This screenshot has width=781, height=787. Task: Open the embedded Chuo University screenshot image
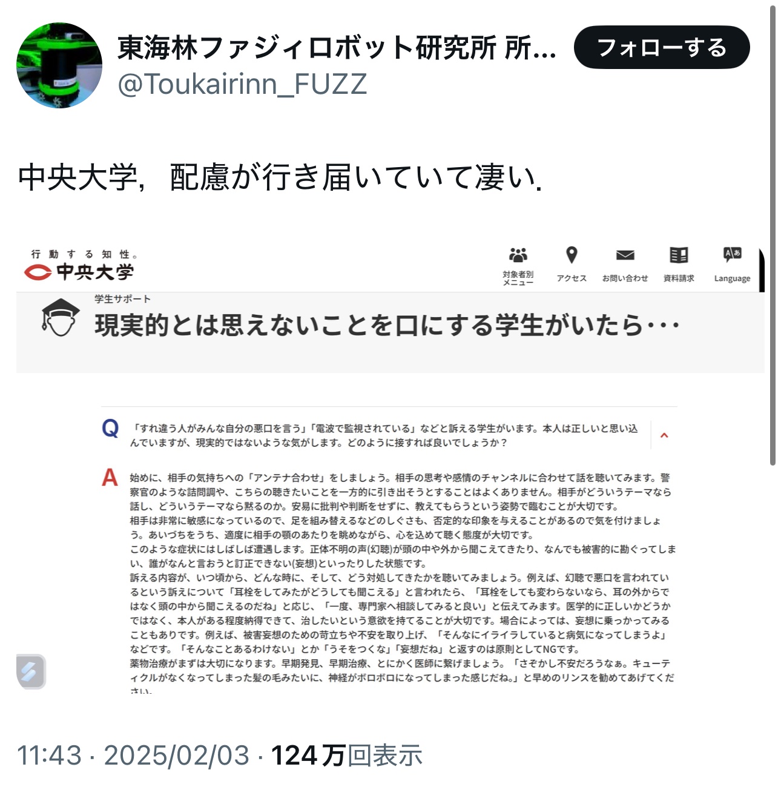point(391,467)
